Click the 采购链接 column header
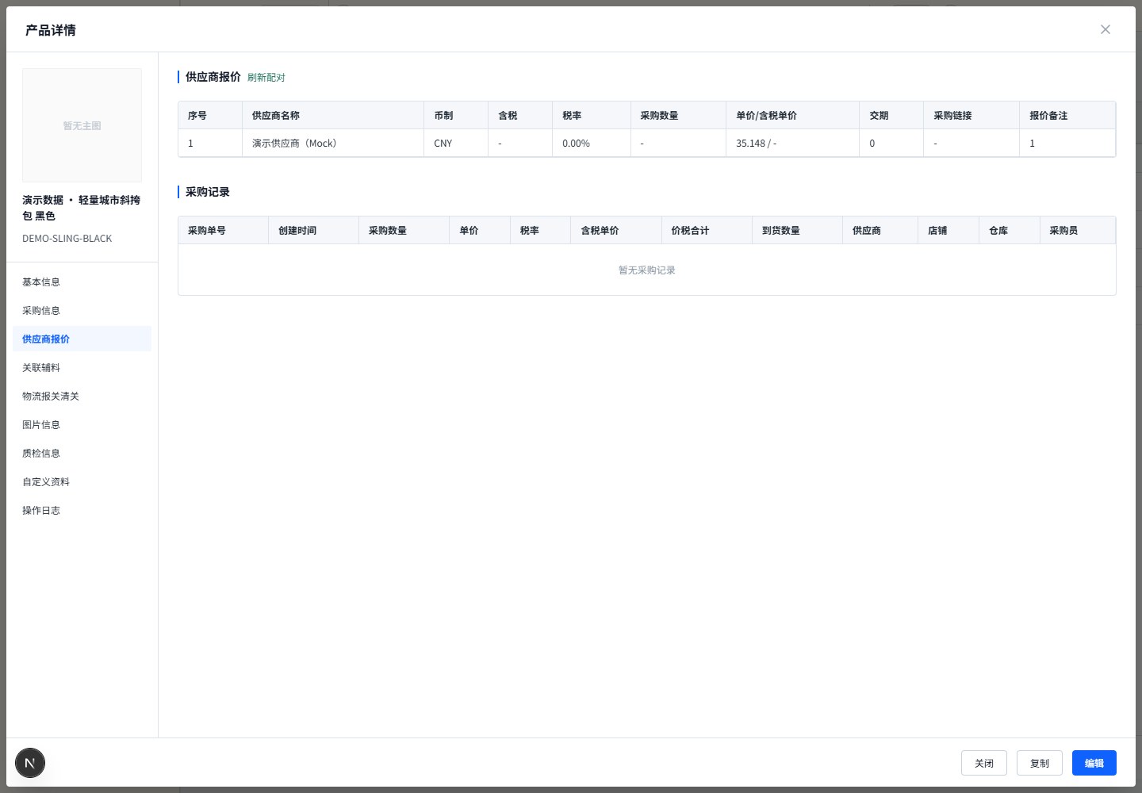 point(971,116)
